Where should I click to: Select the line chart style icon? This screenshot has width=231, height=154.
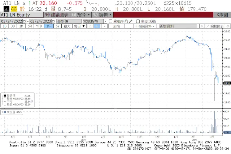(x=91, y=26)
